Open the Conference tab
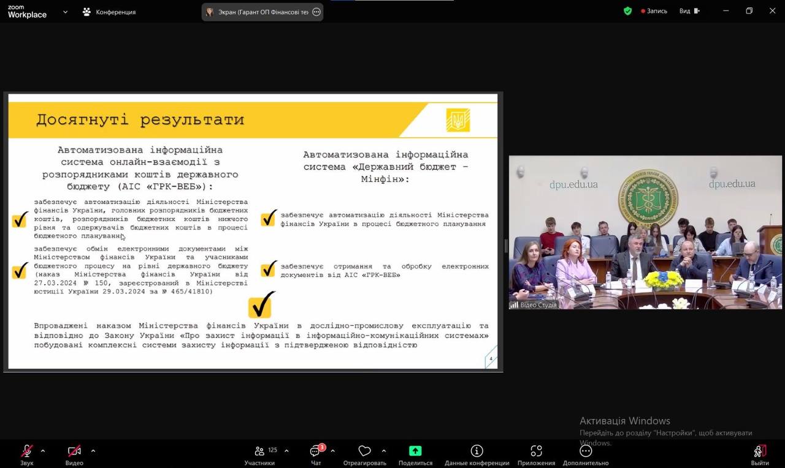 coord(109,12)
